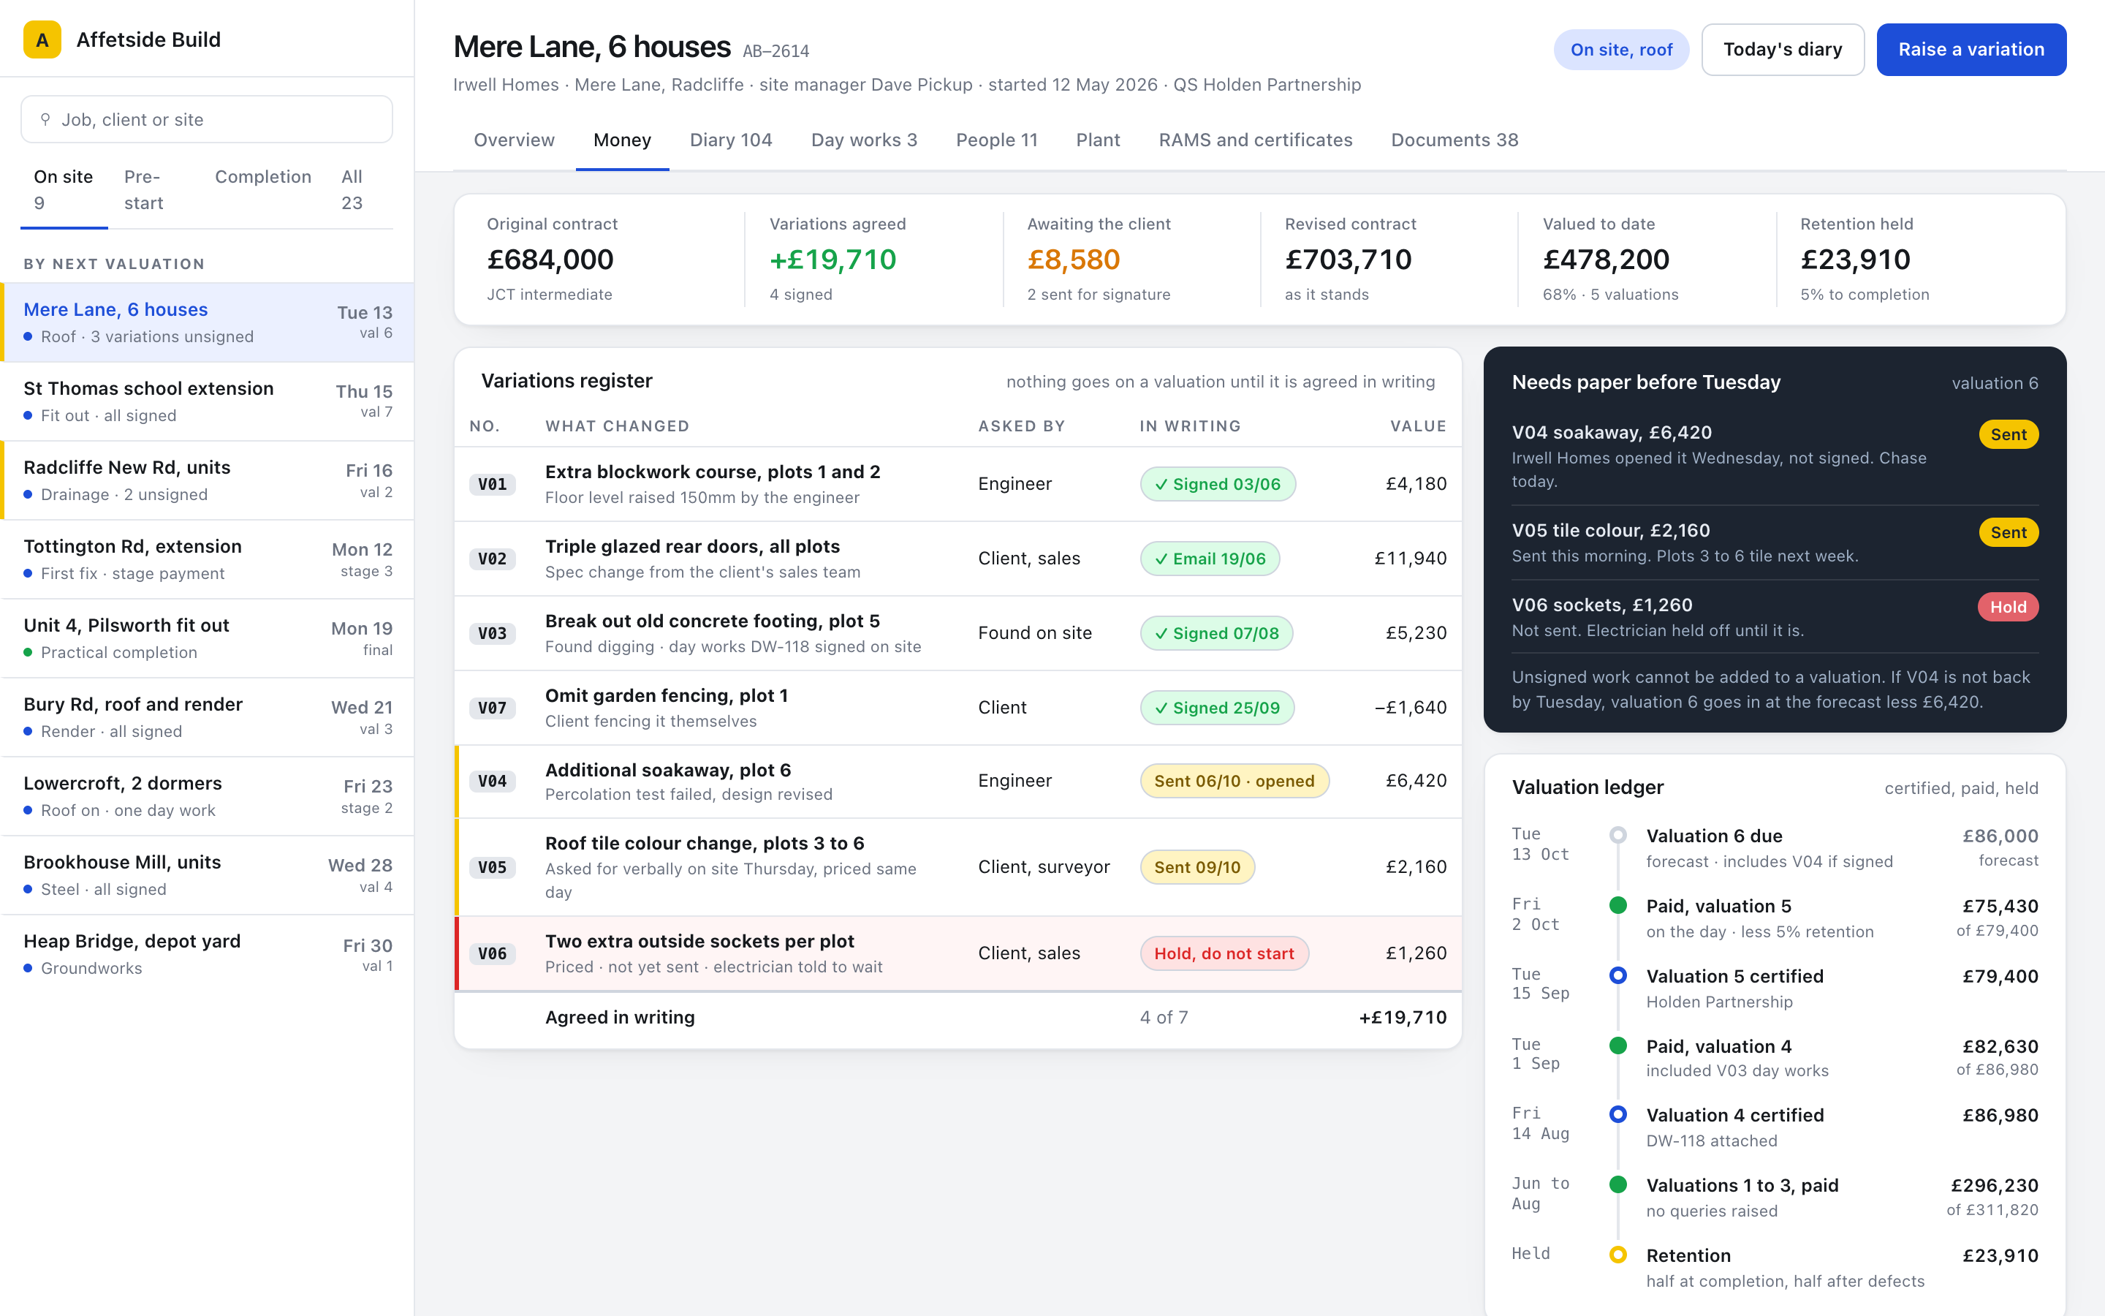Select Heap Bridge, depot yard job
2105x1316 pixels.
pos(207,954)
